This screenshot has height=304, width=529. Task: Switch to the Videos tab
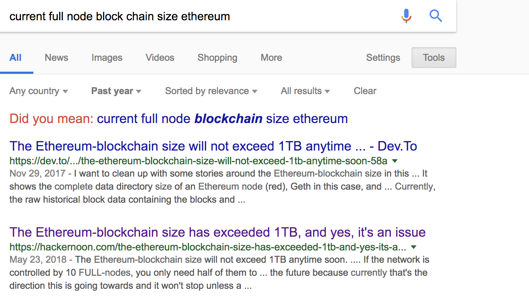click(x=160, y=58)
